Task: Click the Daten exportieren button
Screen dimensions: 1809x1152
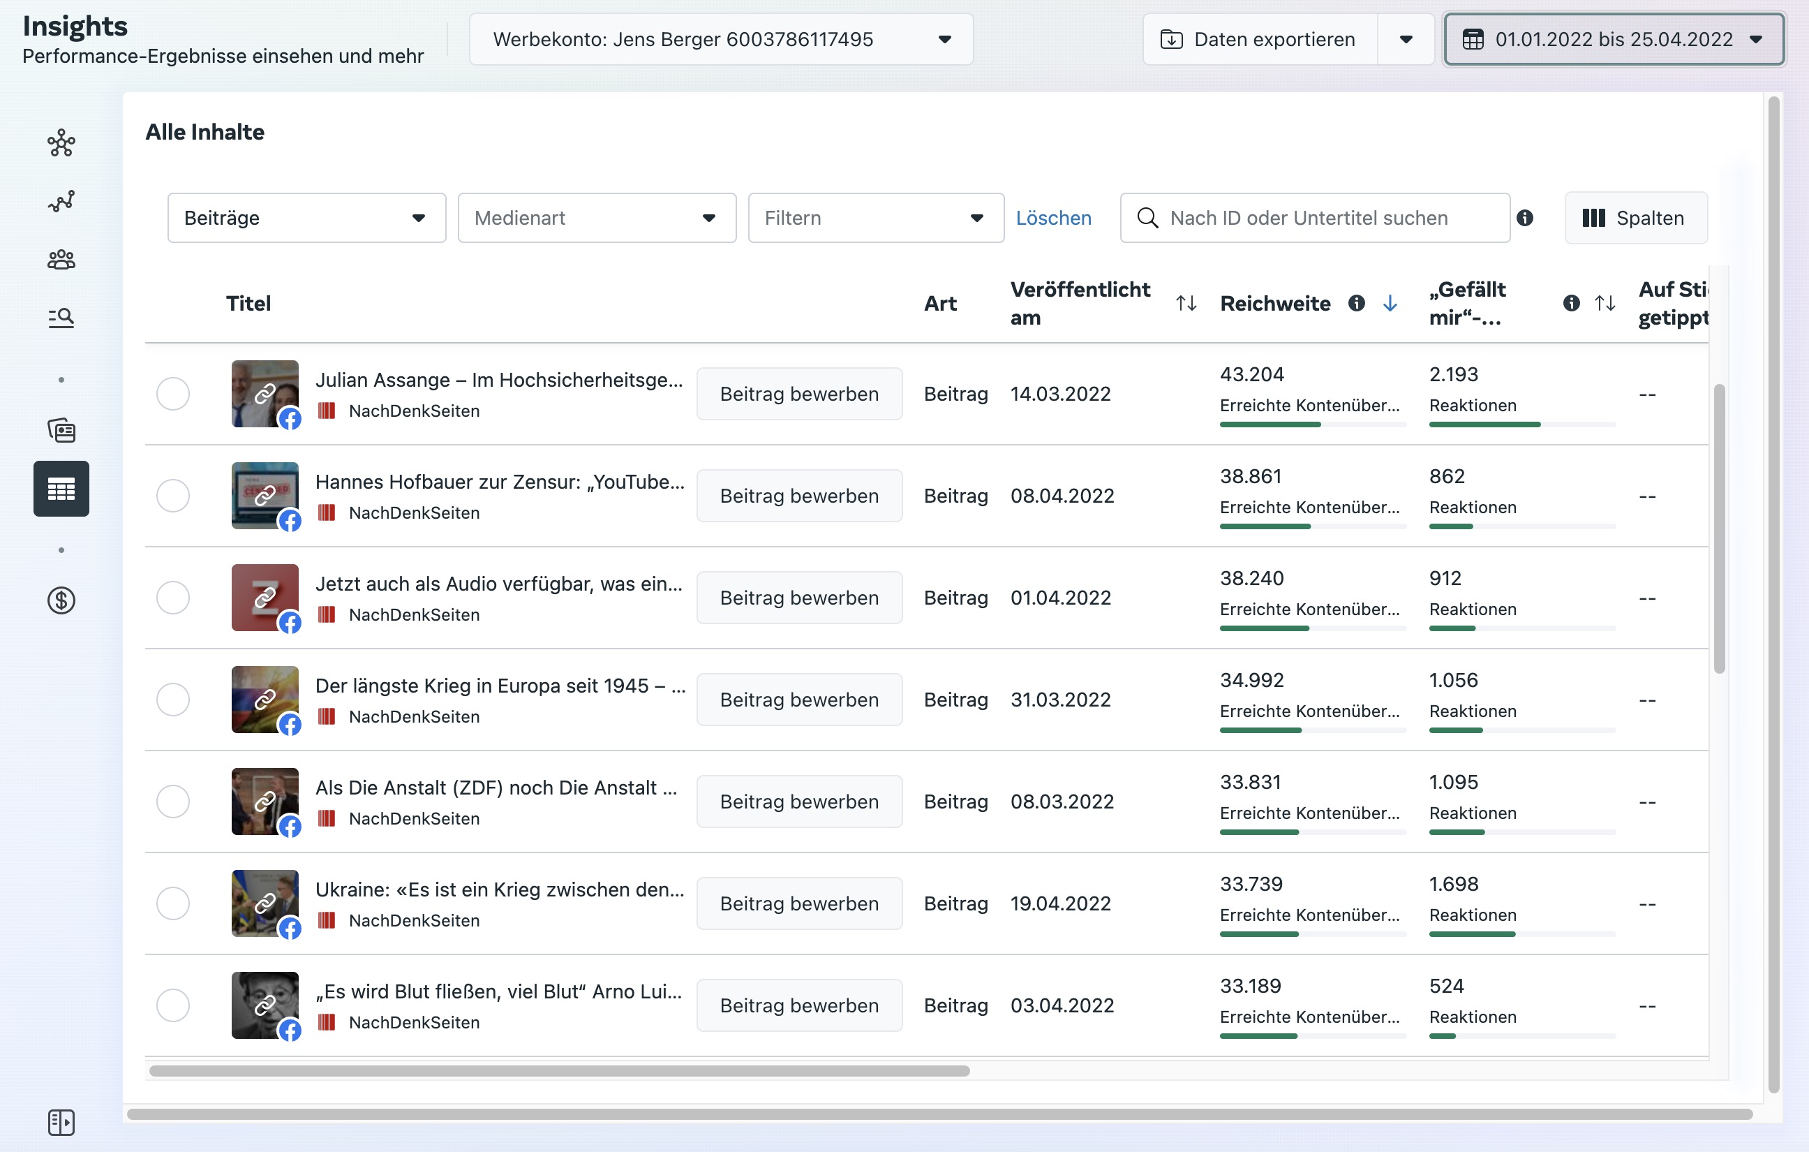Action: (x=1260, y=39)
